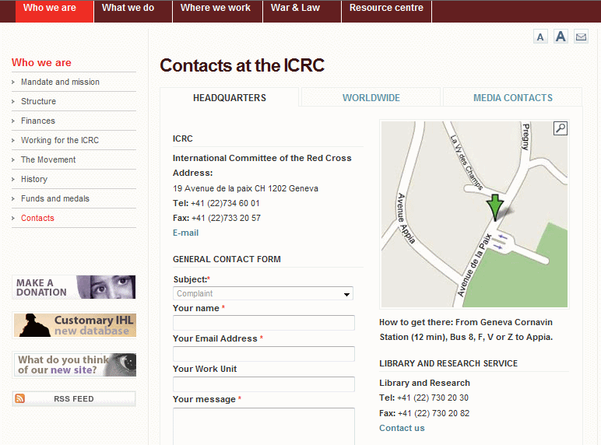Click the General Contact Form heading

[227, 259]
